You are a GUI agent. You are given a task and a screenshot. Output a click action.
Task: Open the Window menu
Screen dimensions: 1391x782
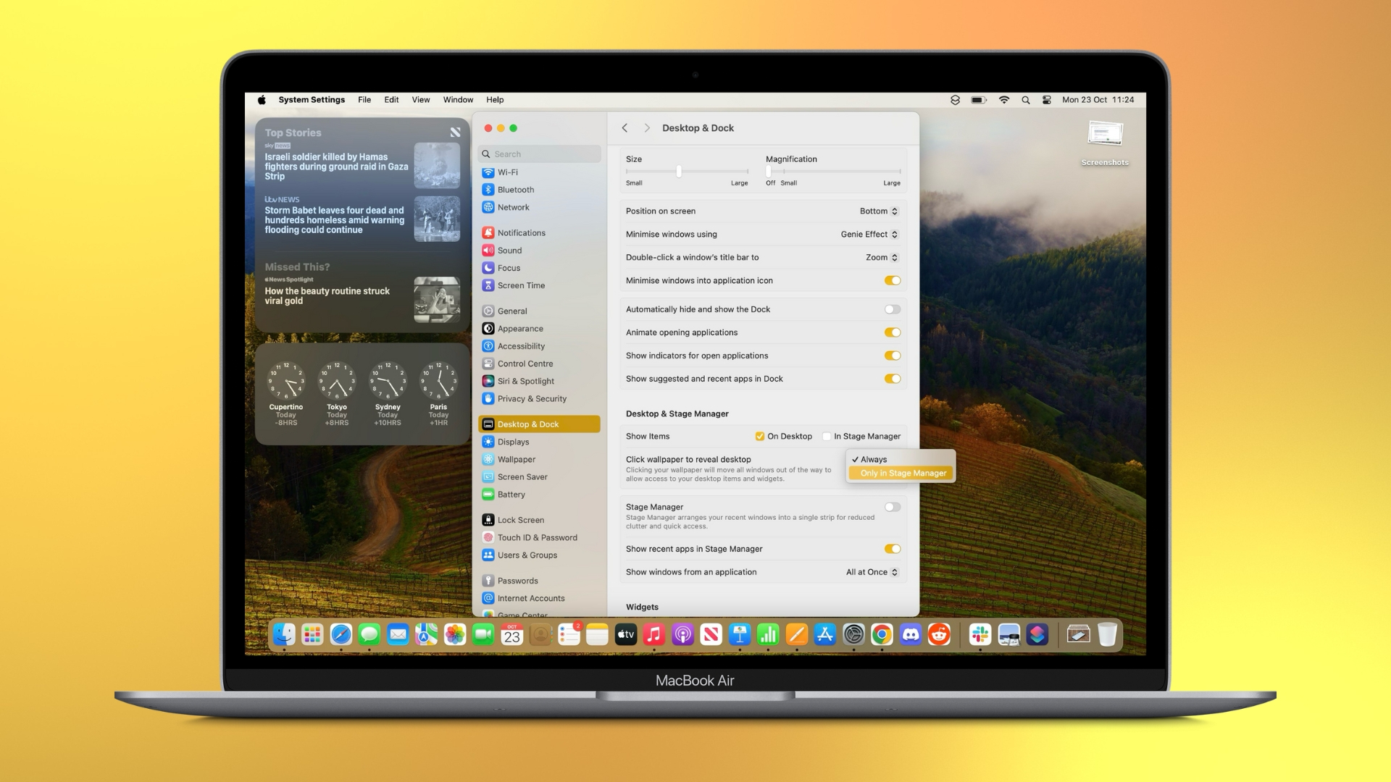[458, 100]
